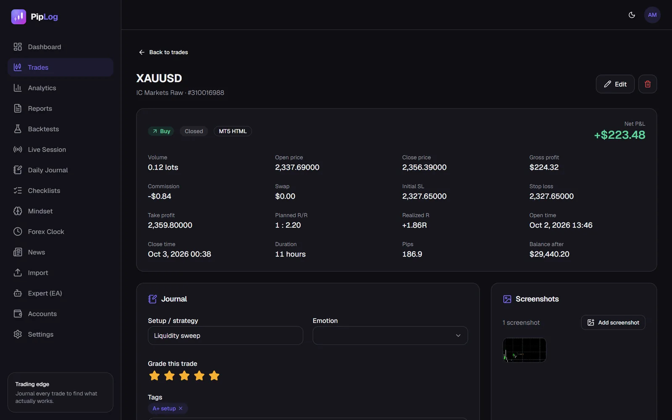Go back to trades list
The height and width of the screenshot is (420, 672).
(x=163, y=52)
